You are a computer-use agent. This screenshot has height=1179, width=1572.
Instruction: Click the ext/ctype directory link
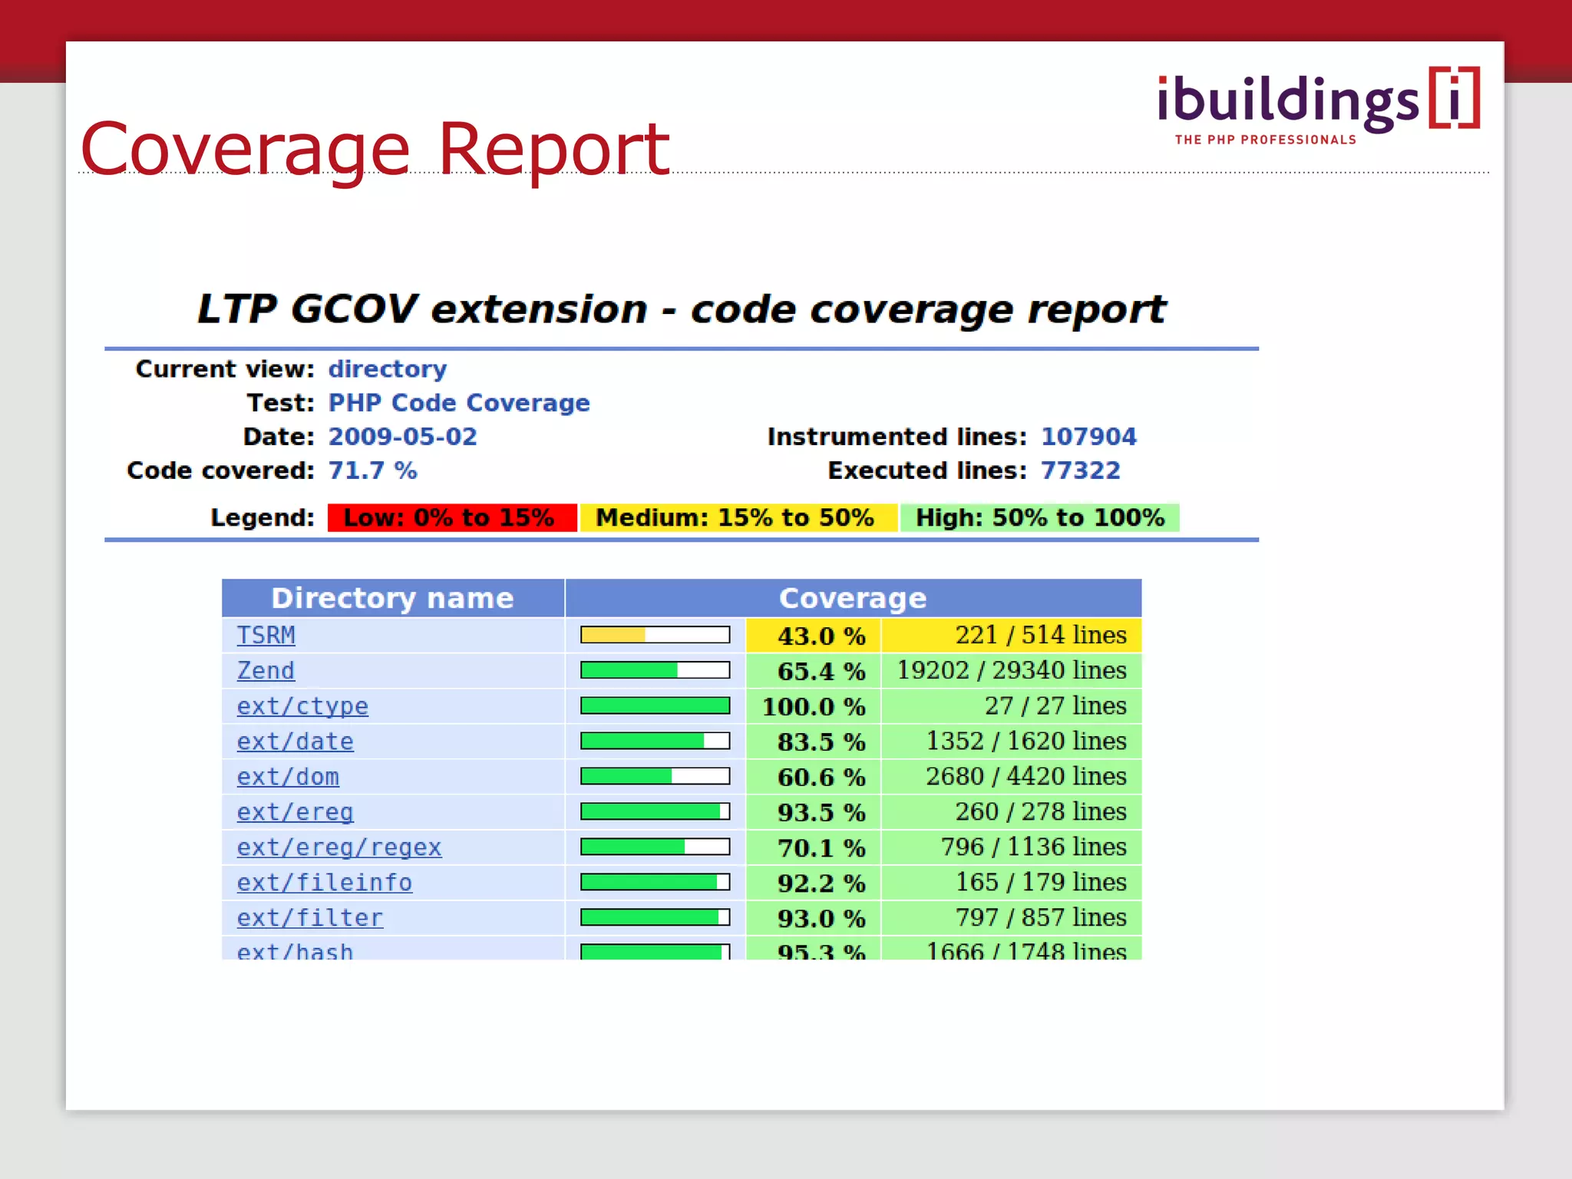[302, 706]
